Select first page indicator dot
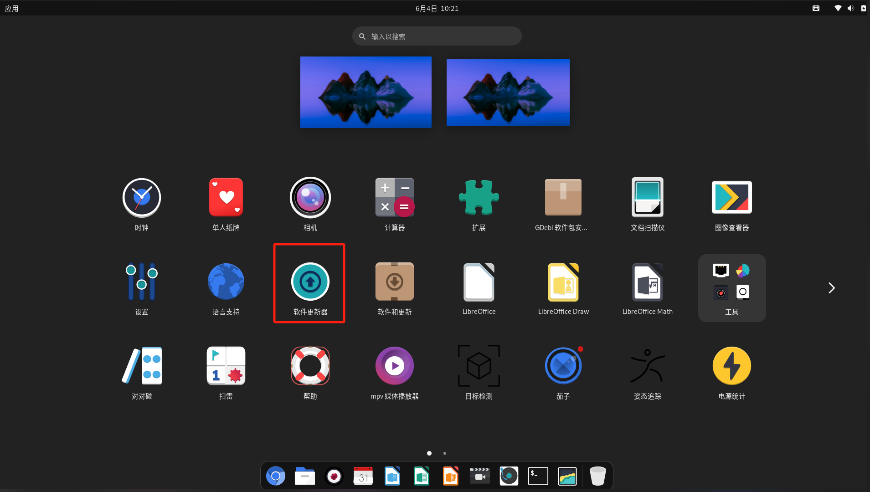 429,453
